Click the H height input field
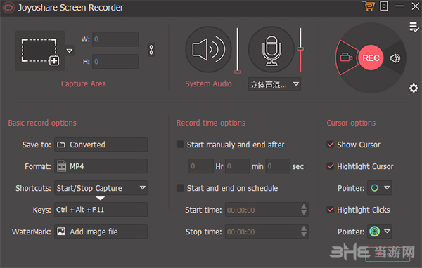 pos(115,62)
